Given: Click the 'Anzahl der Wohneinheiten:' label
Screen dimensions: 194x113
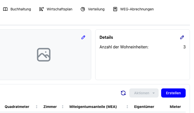Looking at the screenshot, I should (x=124, y=47).
